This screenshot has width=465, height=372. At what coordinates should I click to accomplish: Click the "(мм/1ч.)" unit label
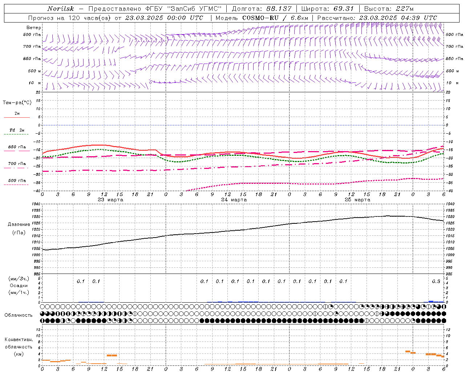pos(19,292)
